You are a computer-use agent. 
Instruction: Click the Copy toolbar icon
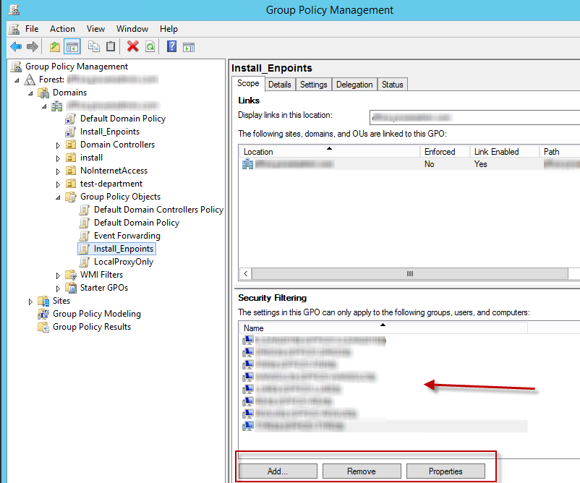pos(94,47)
